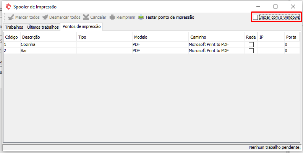Image resolution: width=303 pixels, height=153 pixels.
Task: Click the Marcar todos checkmark icon
Action: coord(11,17)
